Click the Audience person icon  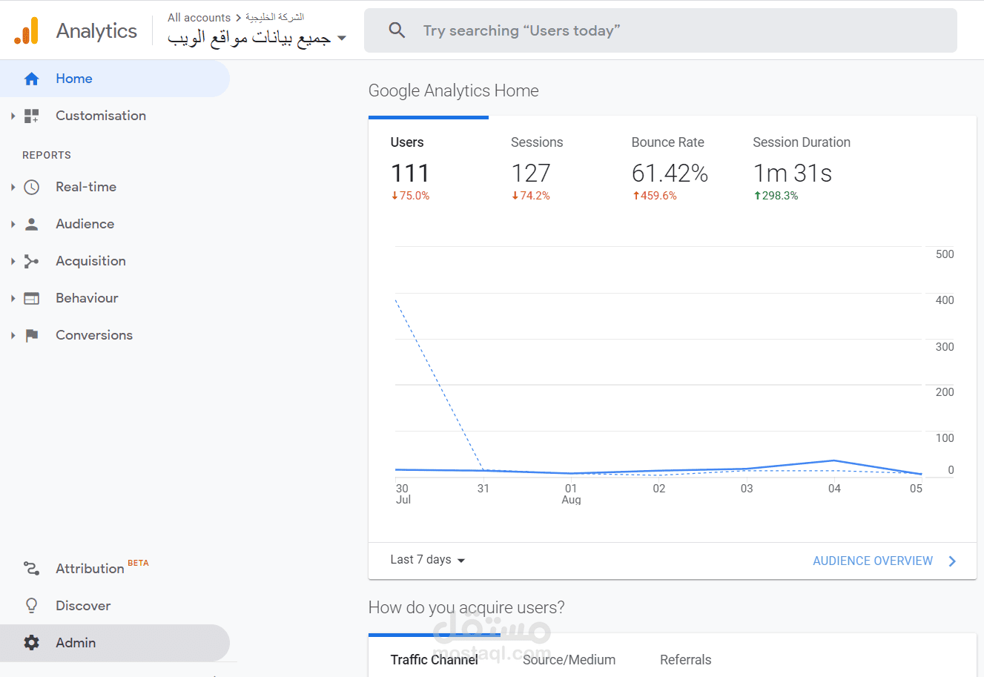pyautogui.click(x=31, y=224)
